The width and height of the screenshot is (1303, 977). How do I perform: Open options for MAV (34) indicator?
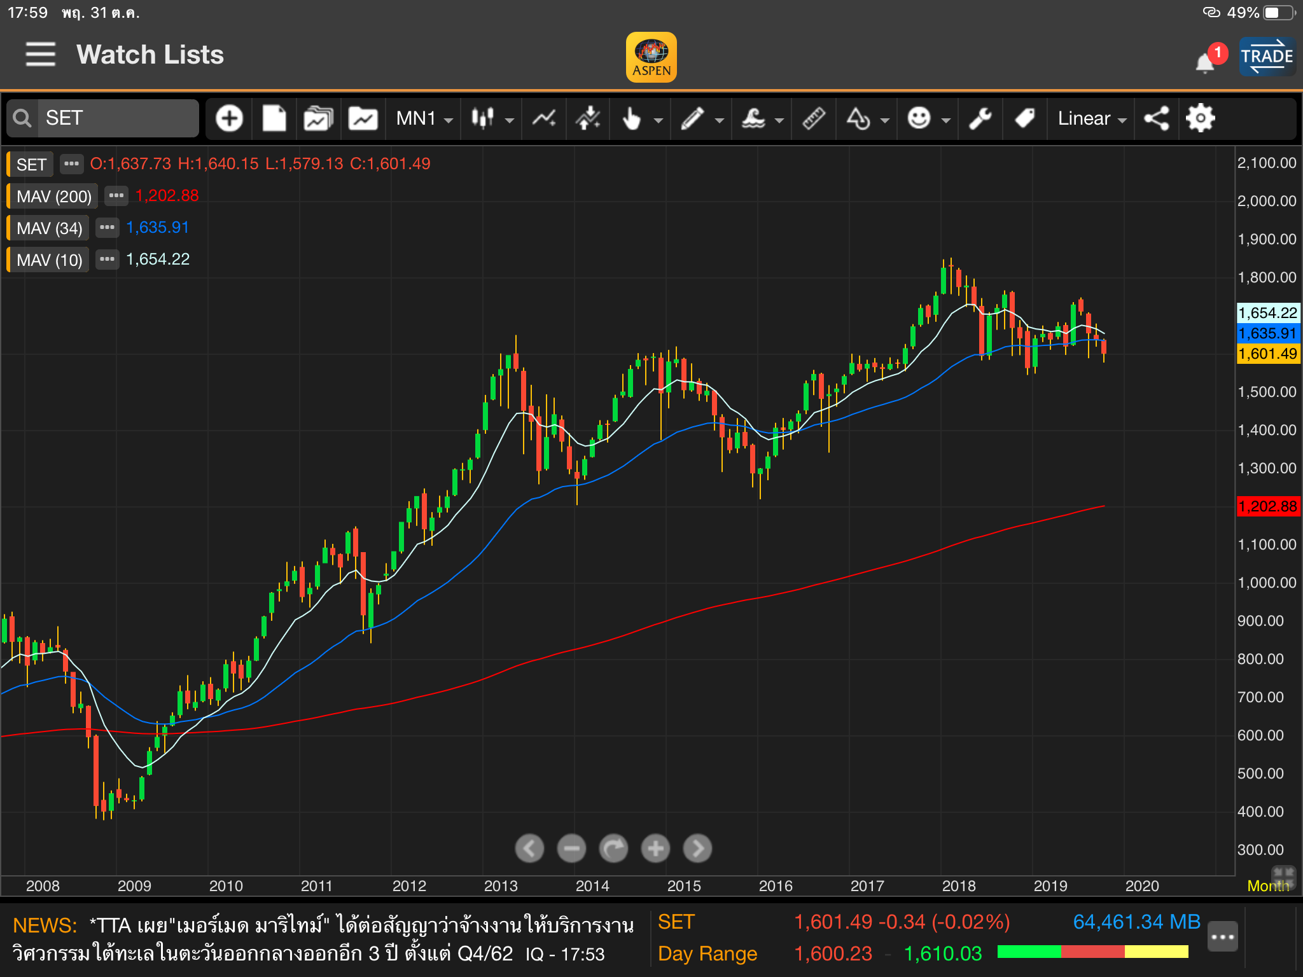point(107,227)
